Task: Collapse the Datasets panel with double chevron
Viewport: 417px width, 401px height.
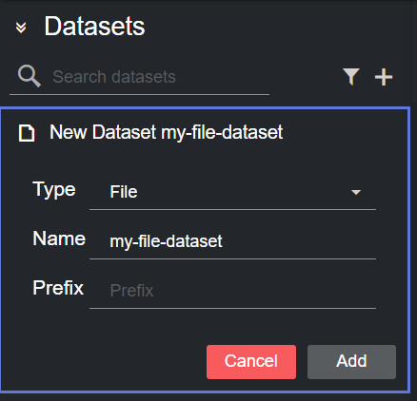Action: pyautogui.click(x=21, y=28)
